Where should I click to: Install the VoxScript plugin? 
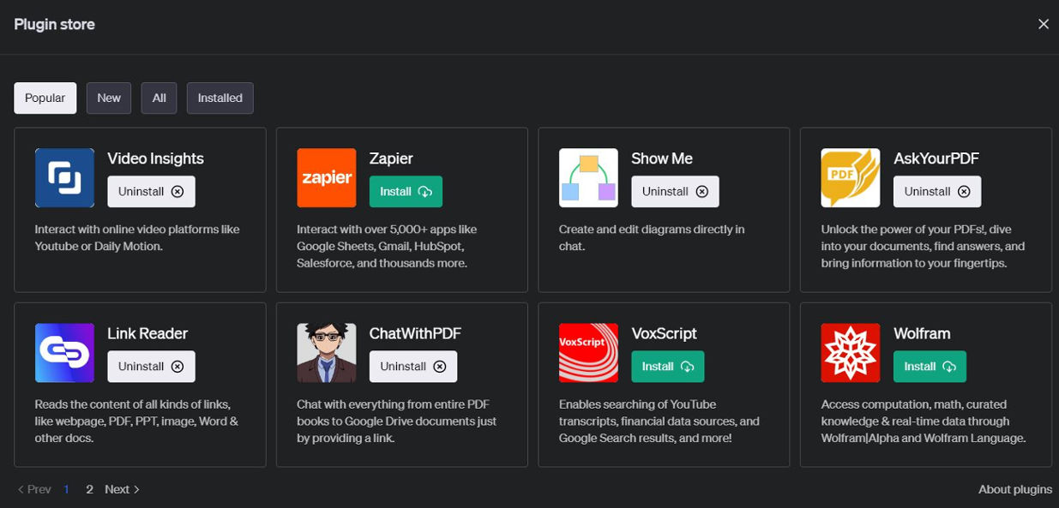pyautogui.click(x=668, y=367)
